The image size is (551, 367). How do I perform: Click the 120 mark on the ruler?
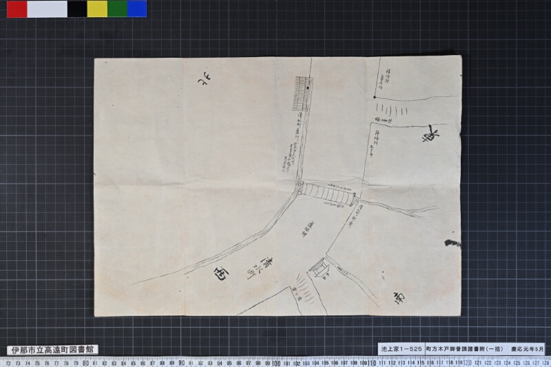point(468,363)
